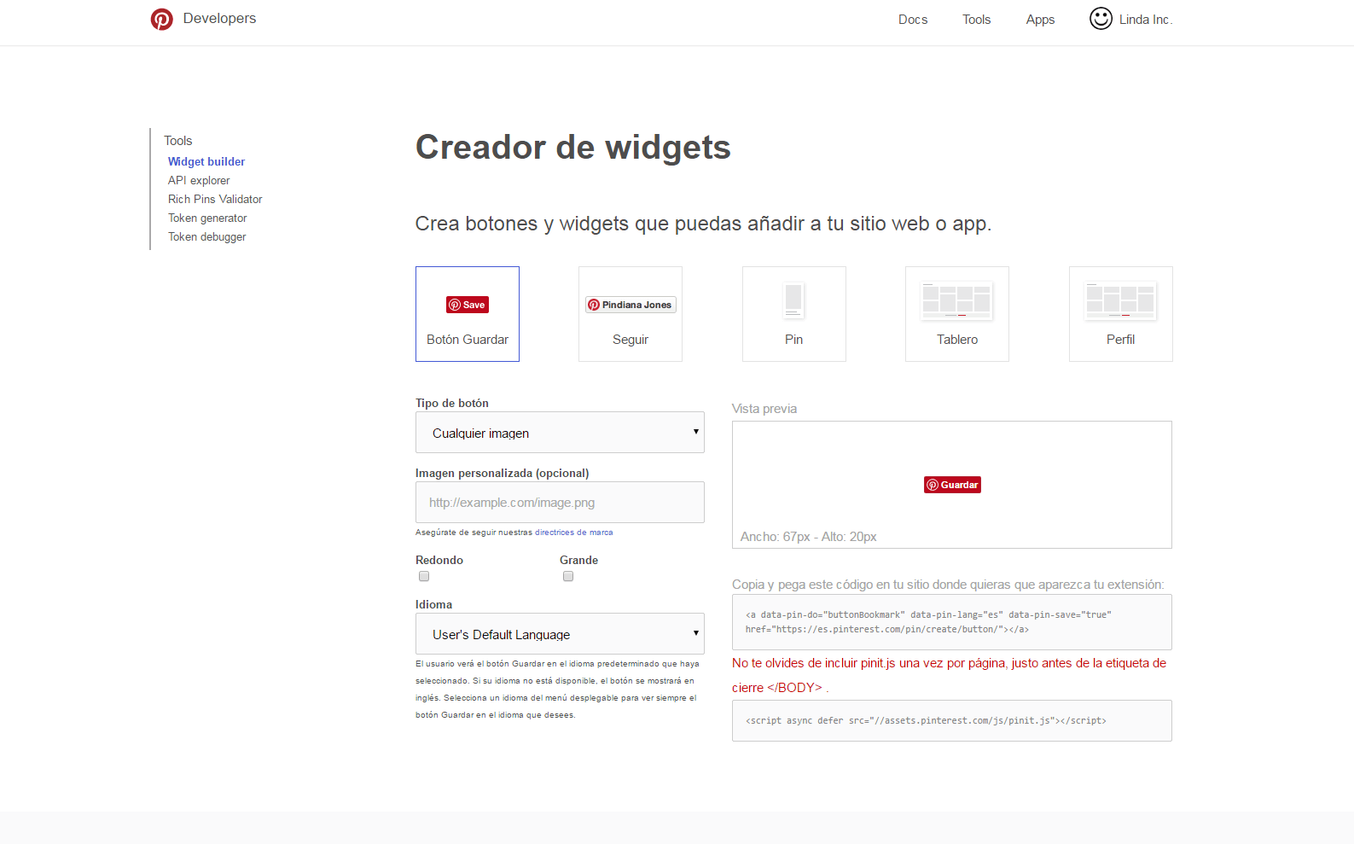
Task: Click the data-pin-do button code snippet
Action: point(952,622)
